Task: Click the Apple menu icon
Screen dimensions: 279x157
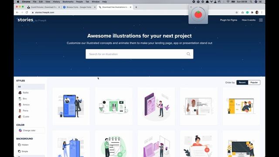Action: [x=18, y=2]
